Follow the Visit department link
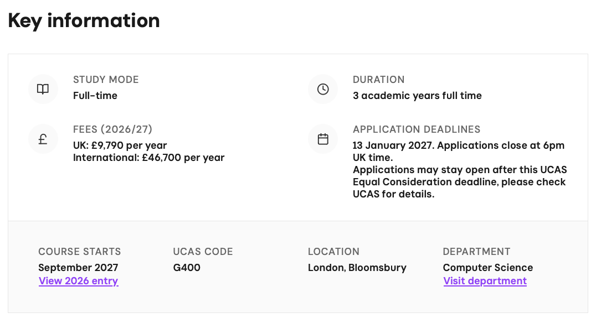596x323 pixels. pyautogui.click(x=485, y=281)
